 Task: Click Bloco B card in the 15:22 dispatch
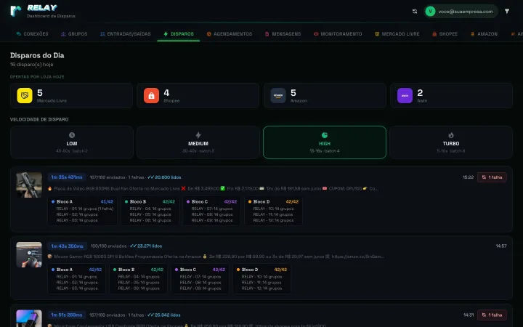tap(150, 211)
